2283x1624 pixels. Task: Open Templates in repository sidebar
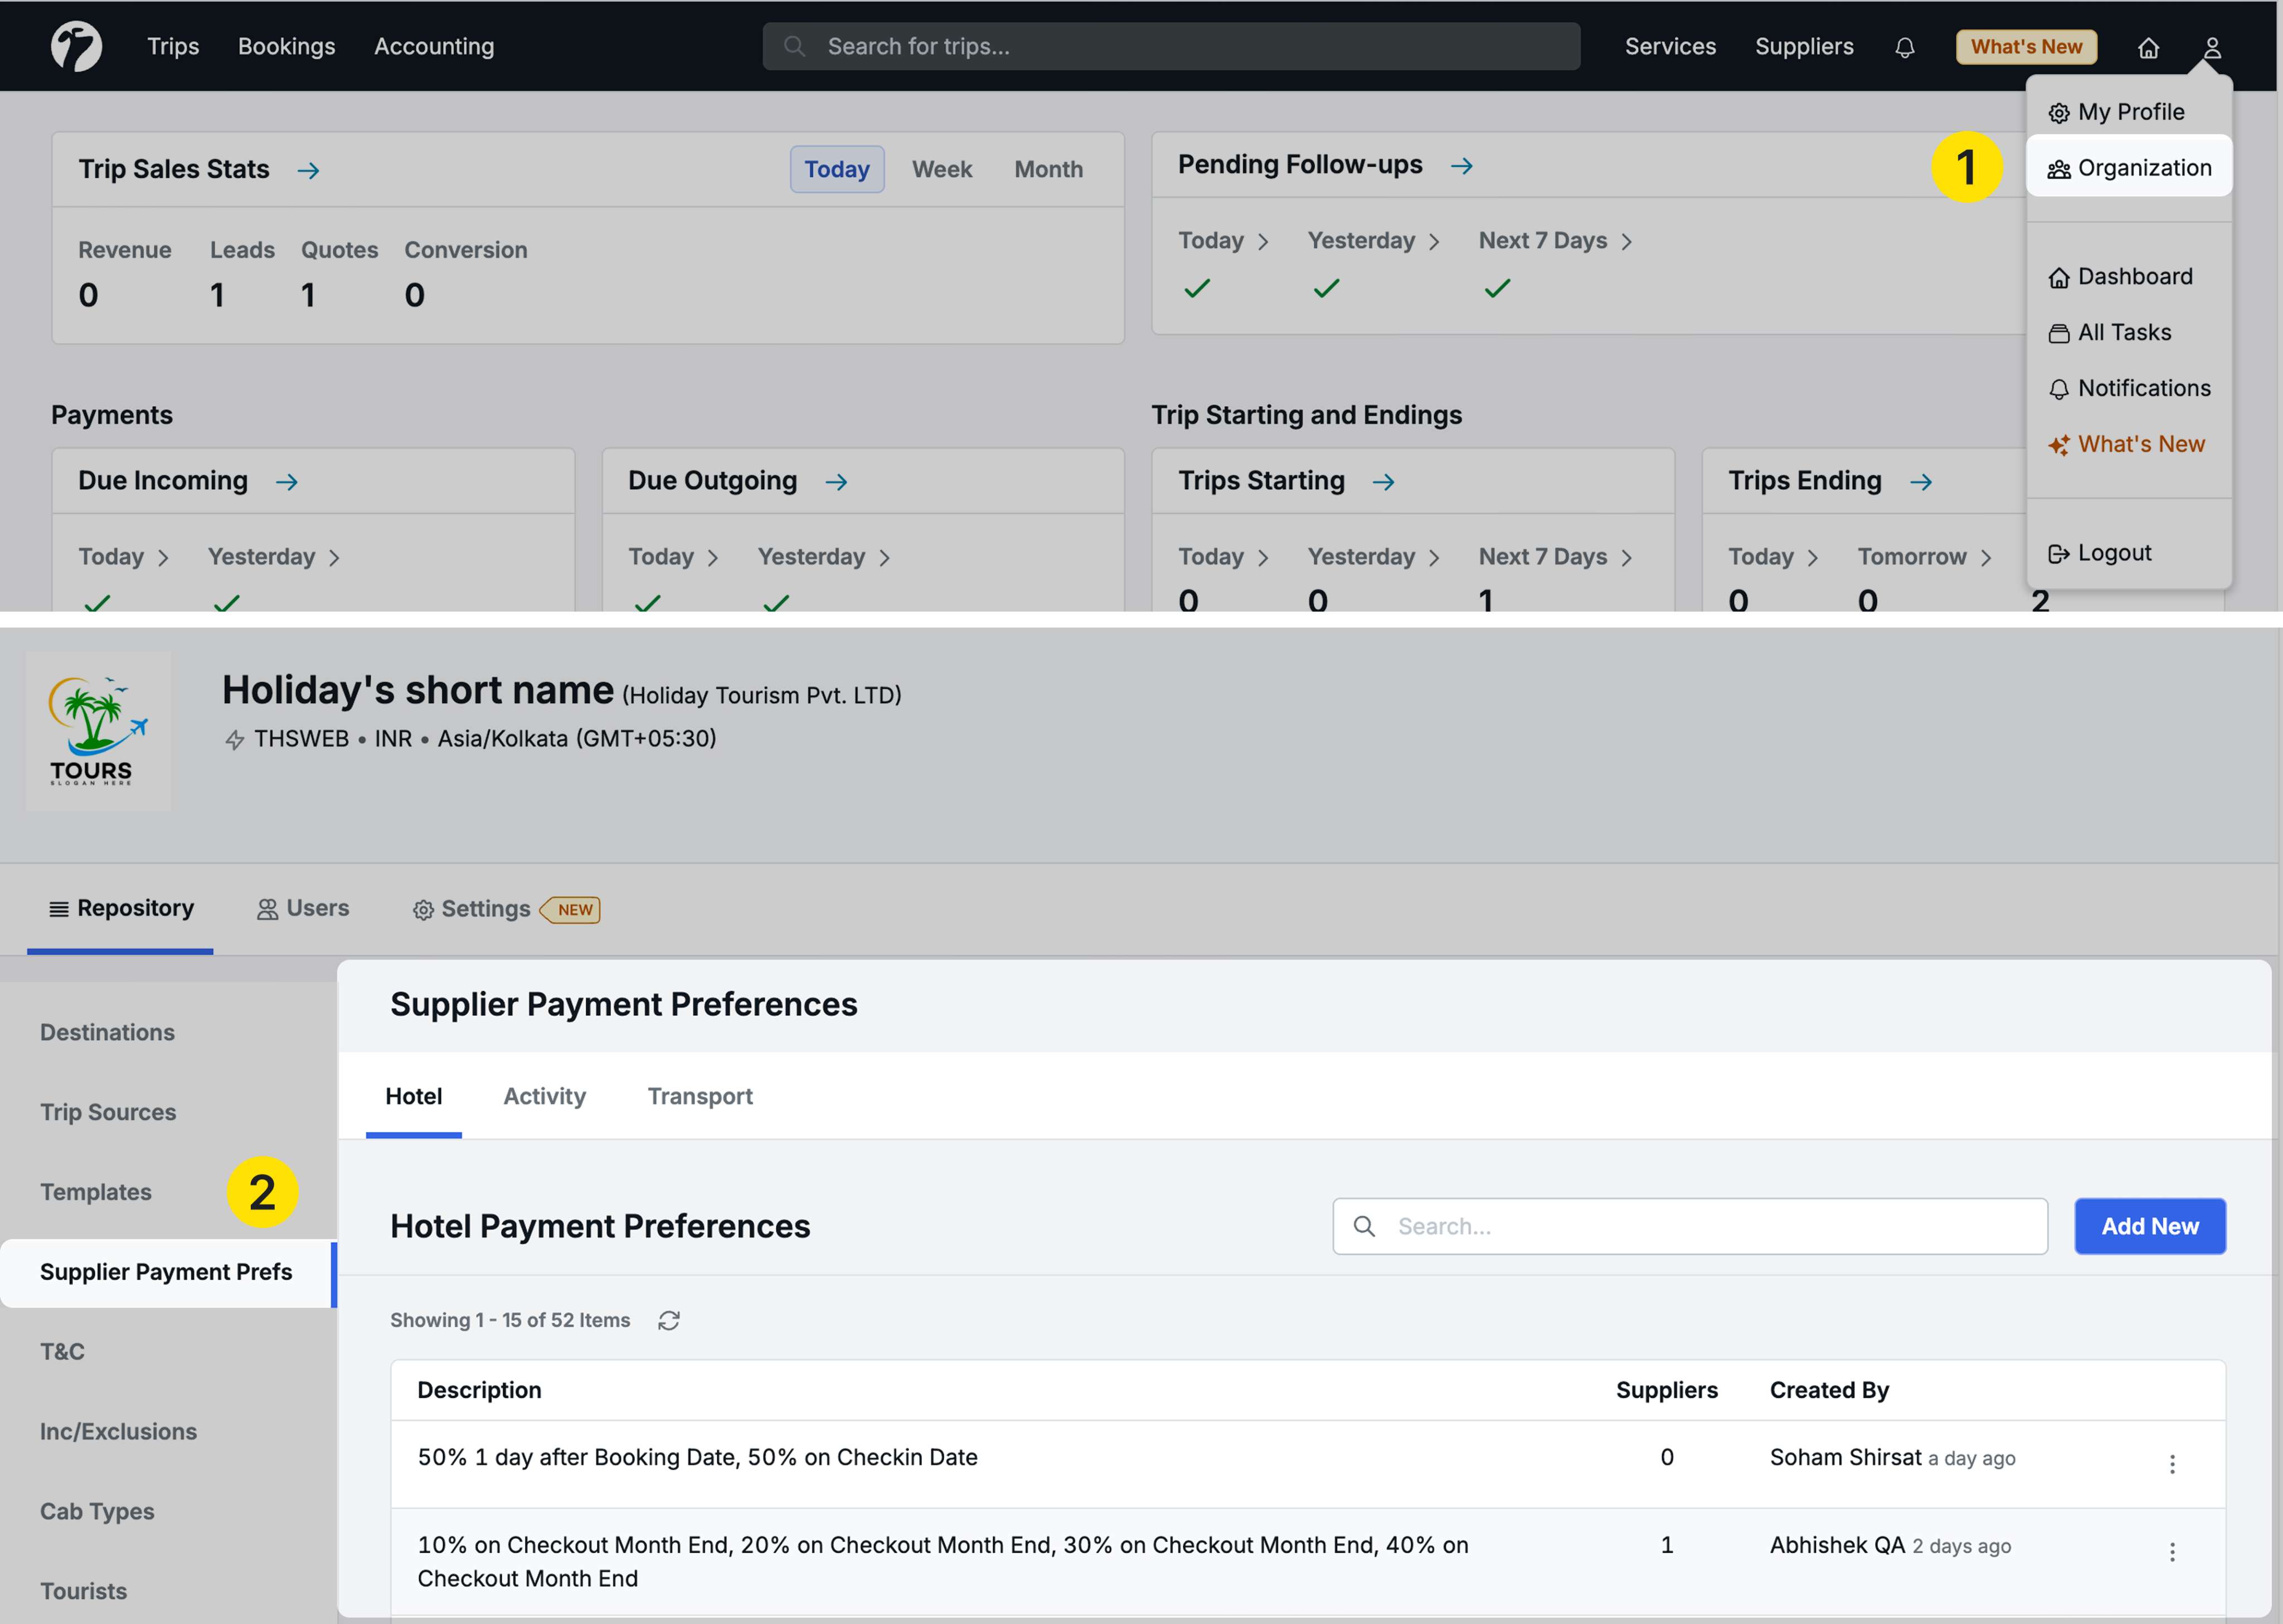click(96, 1192)
